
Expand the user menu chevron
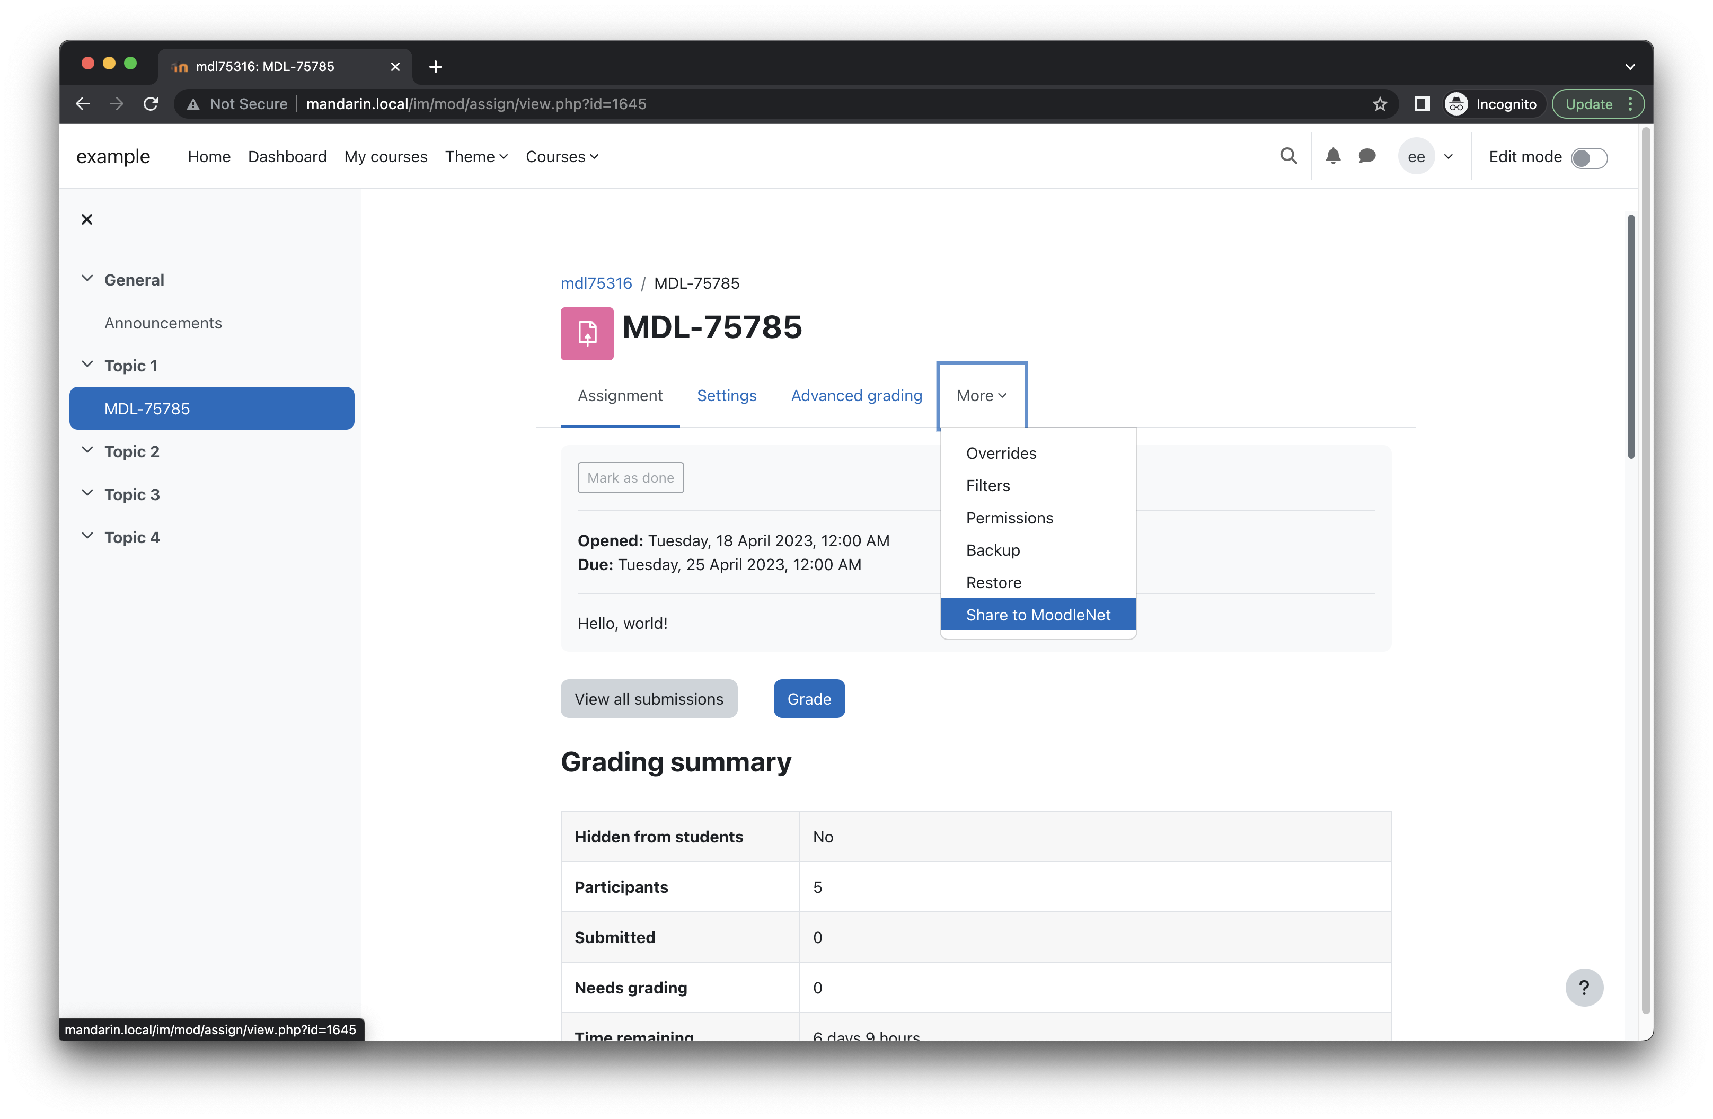coord(1448,157)
